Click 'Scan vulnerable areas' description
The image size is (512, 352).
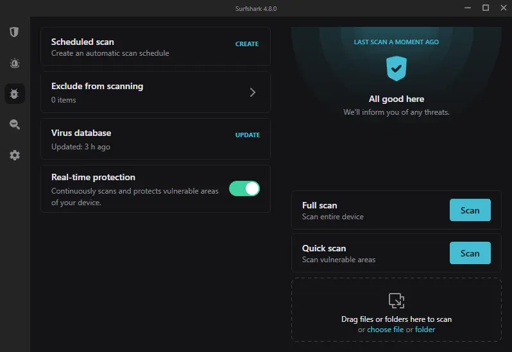click(339, 260)
